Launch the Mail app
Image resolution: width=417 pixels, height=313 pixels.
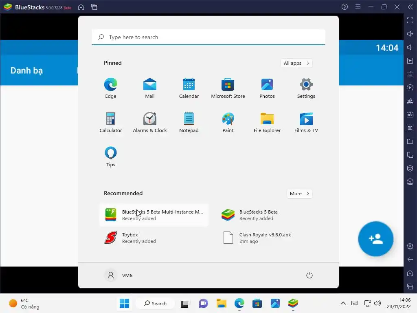[x=150, y=88]
